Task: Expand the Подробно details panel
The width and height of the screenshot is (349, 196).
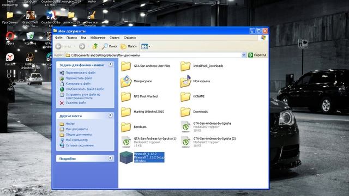Action: click(x=110, y=158)
